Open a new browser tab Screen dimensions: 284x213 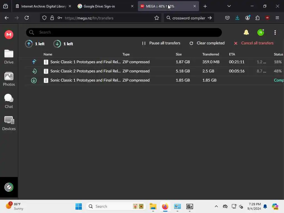pyautogui.click(x=205, y=6)
